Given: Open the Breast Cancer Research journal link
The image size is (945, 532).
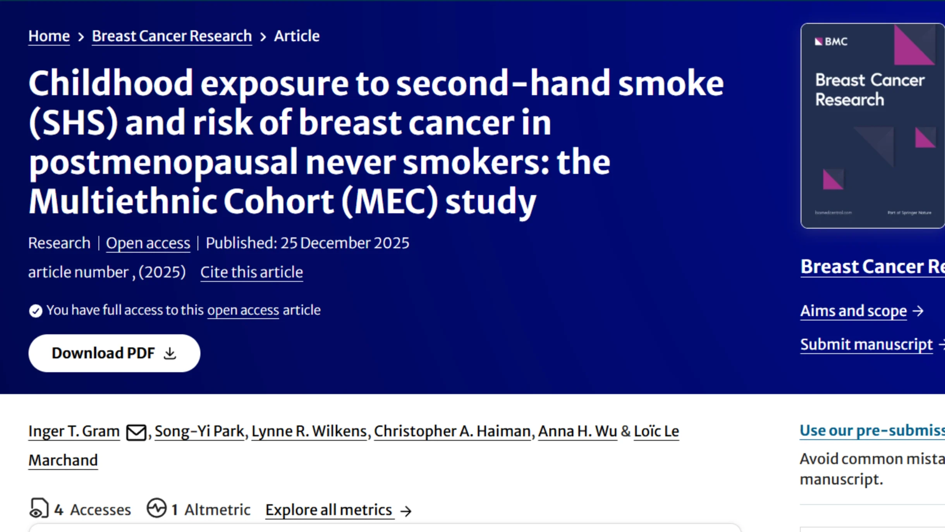Looking at the screenshot, I should (172, 36).
